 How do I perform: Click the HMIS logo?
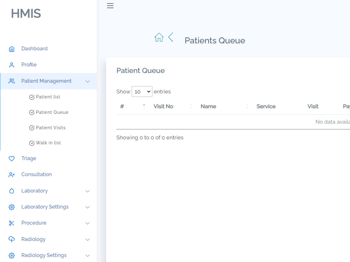pos(26,13)
